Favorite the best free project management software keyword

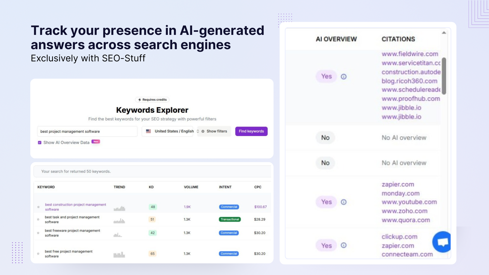pos(38,254)
